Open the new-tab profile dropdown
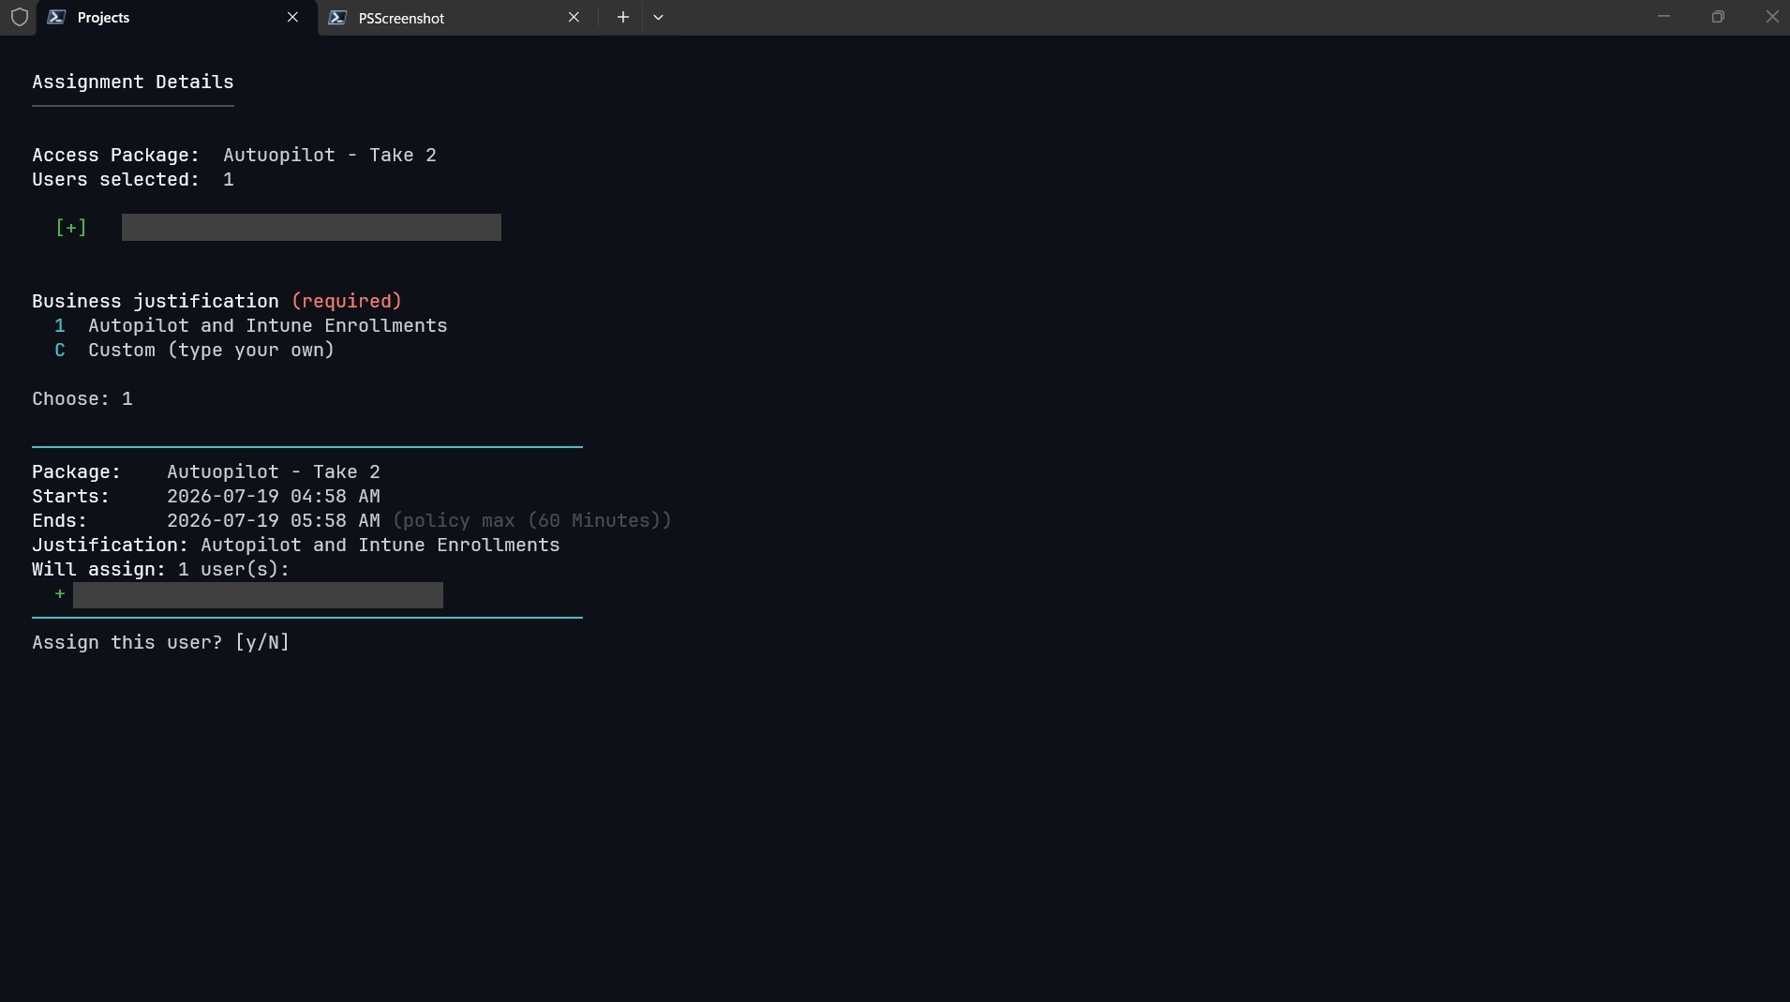This screenshot has width=1790, height=1002. click(x=658, y=18)
